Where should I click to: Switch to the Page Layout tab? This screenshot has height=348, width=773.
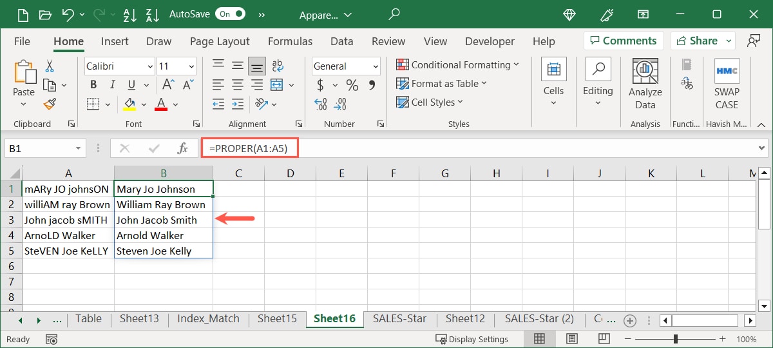220,41
